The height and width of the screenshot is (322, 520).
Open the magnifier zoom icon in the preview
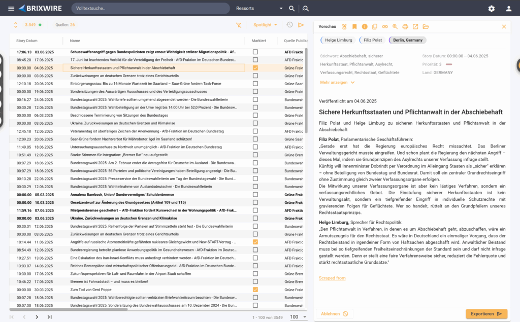pyautogui.click(x=395, y=26)
